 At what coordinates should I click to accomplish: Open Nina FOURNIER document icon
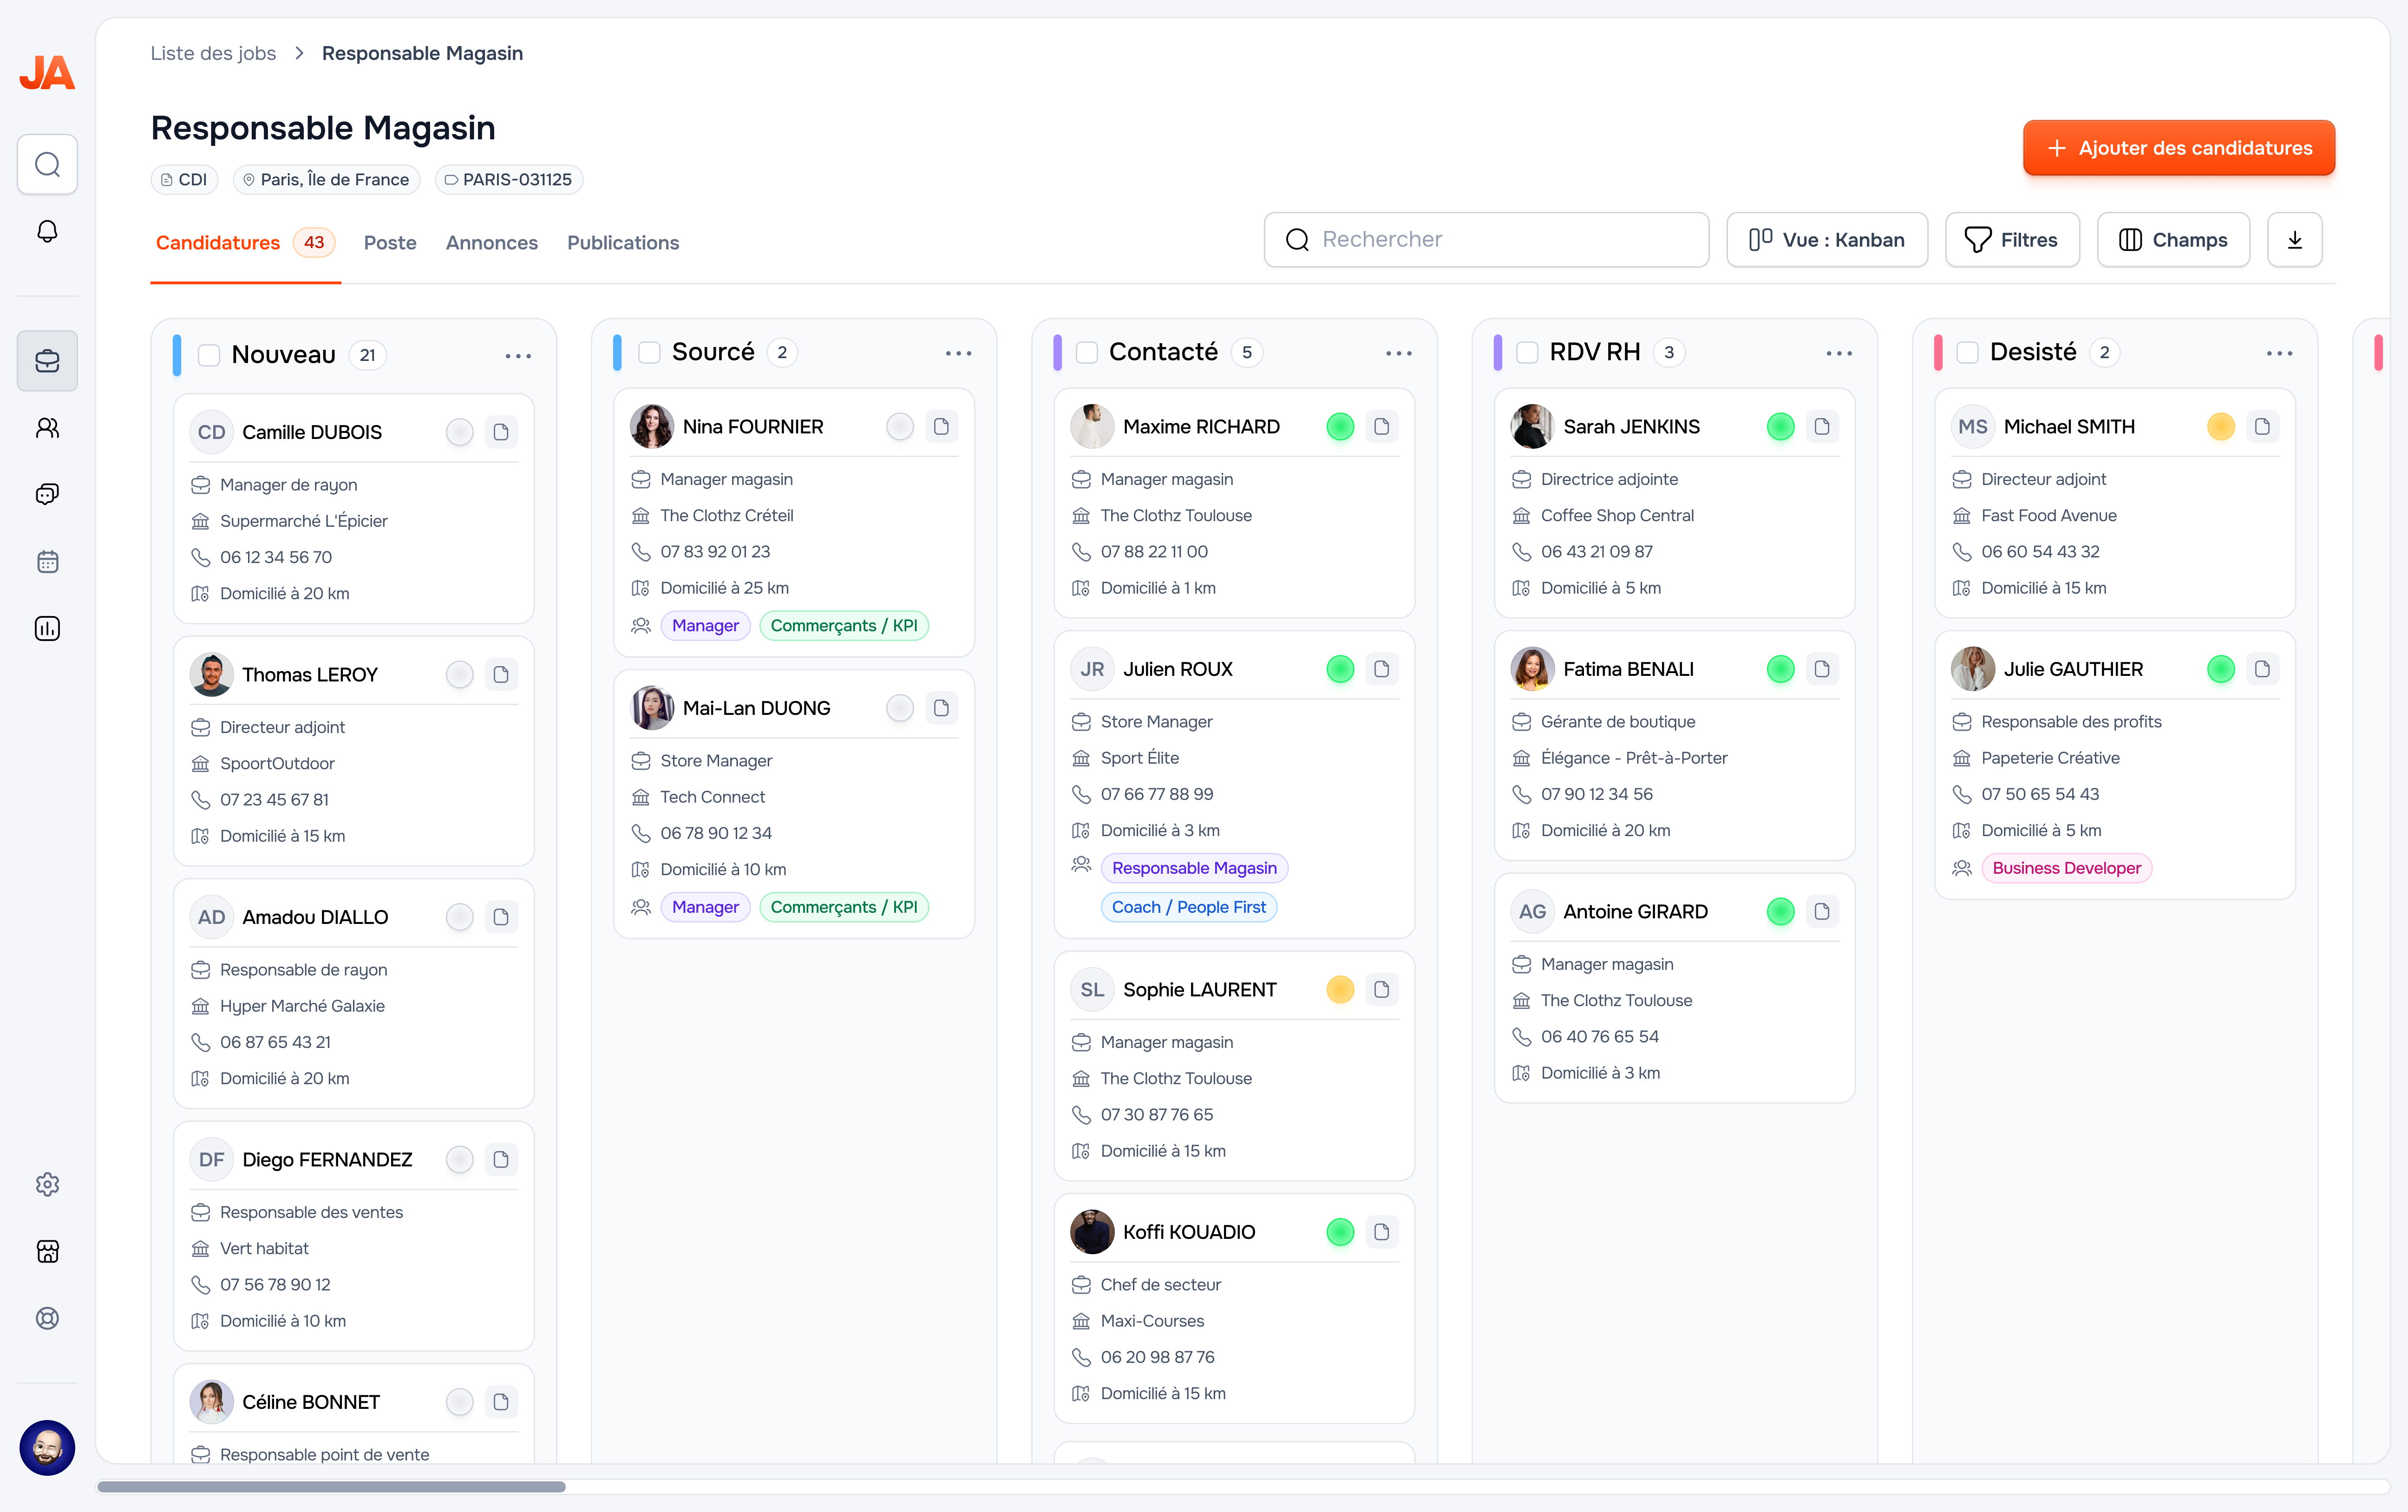click(x=941, y=427)
